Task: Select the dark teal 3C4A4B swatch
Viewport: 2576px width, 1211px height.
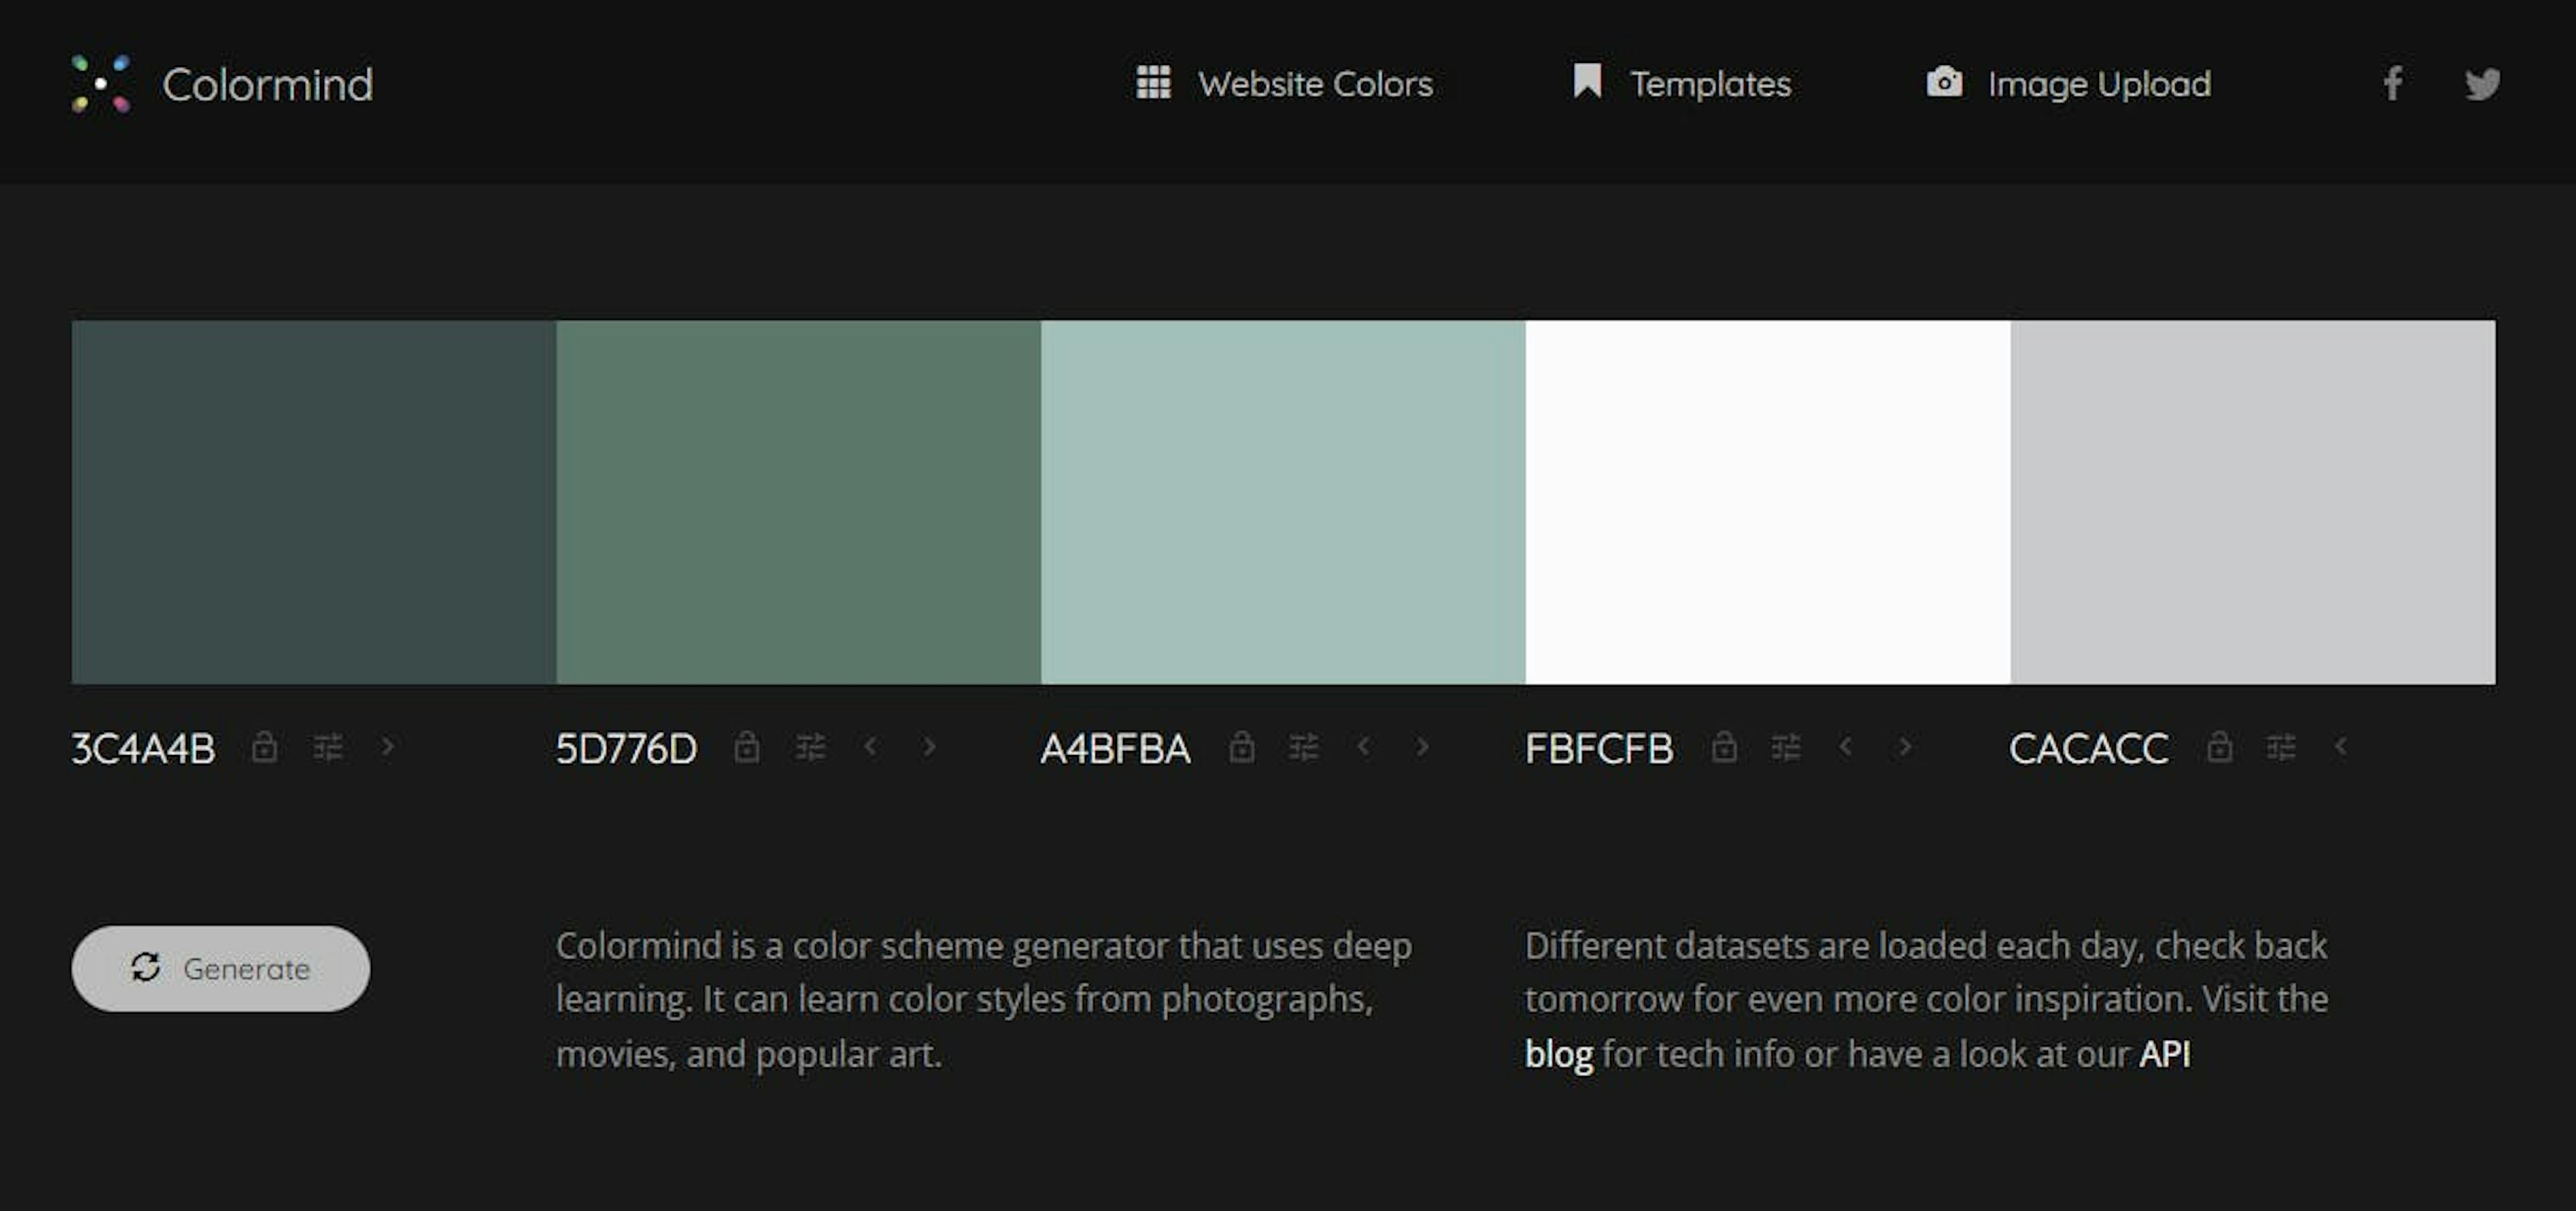Action: pyautogui.click(x=314, y=502)
